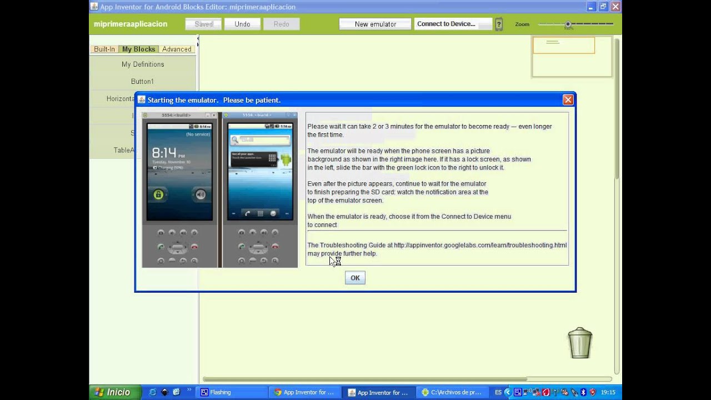The image size is (711, 400).
Task: Click the taskbar clock 19:15
Action: [608, 392]
